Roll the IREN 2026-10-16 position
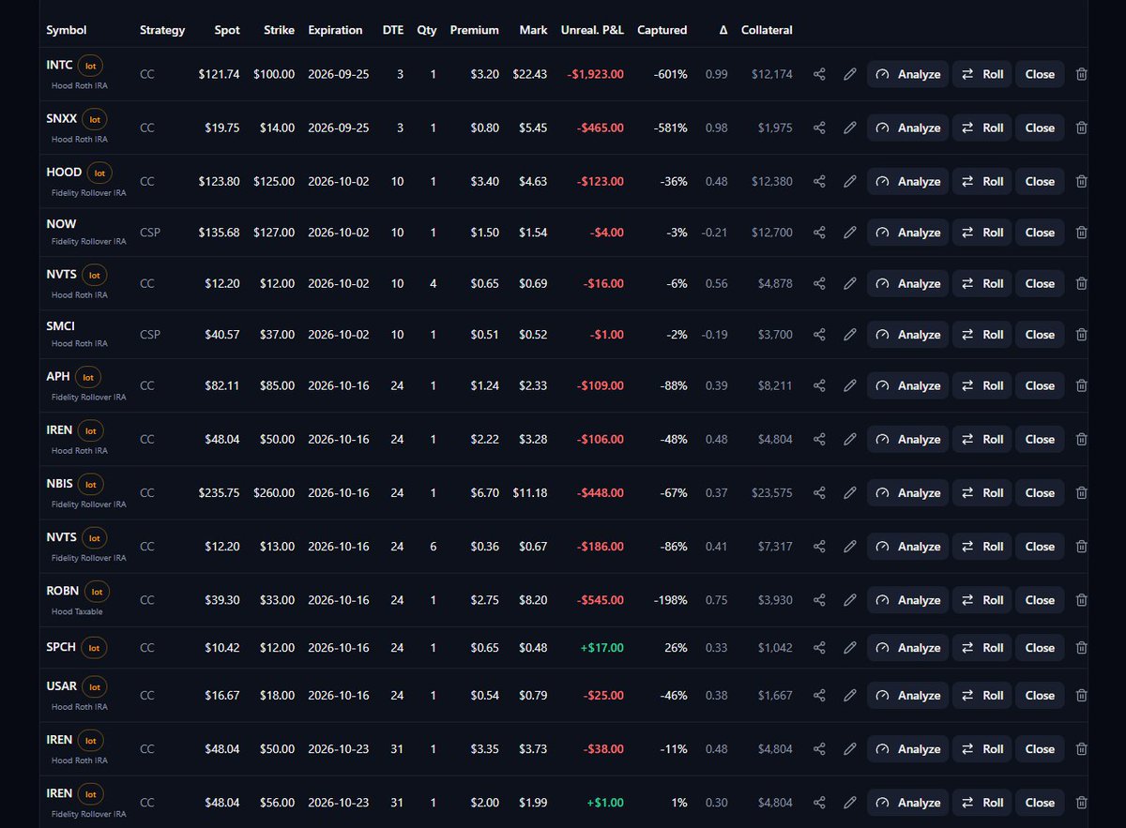Image resolution: width=1126 pixels, height=828 pixels. [x=981, y=439]
